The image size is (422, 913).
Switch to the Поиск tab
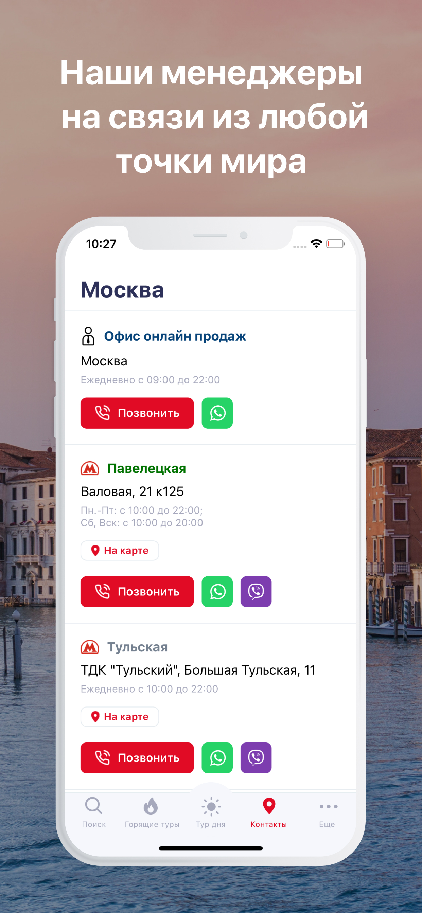coord(94,812)
